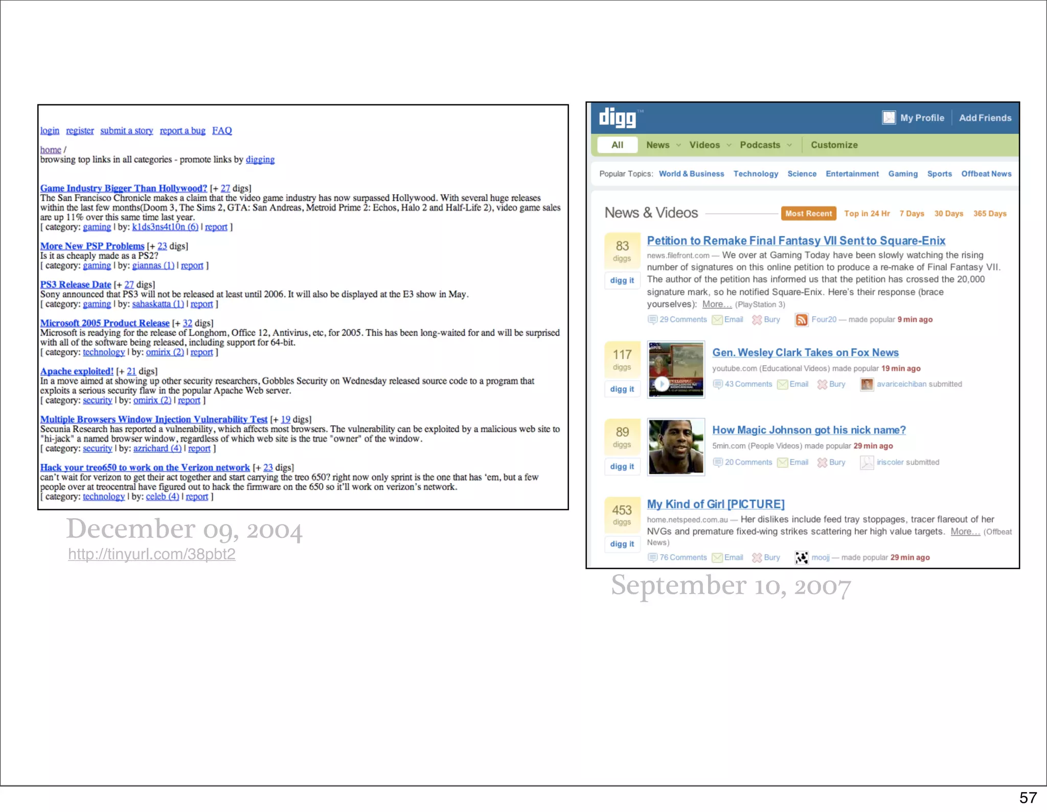Click Bury icon on My Kind of Girl
The image size is (1047, 812).
(757, 558)
